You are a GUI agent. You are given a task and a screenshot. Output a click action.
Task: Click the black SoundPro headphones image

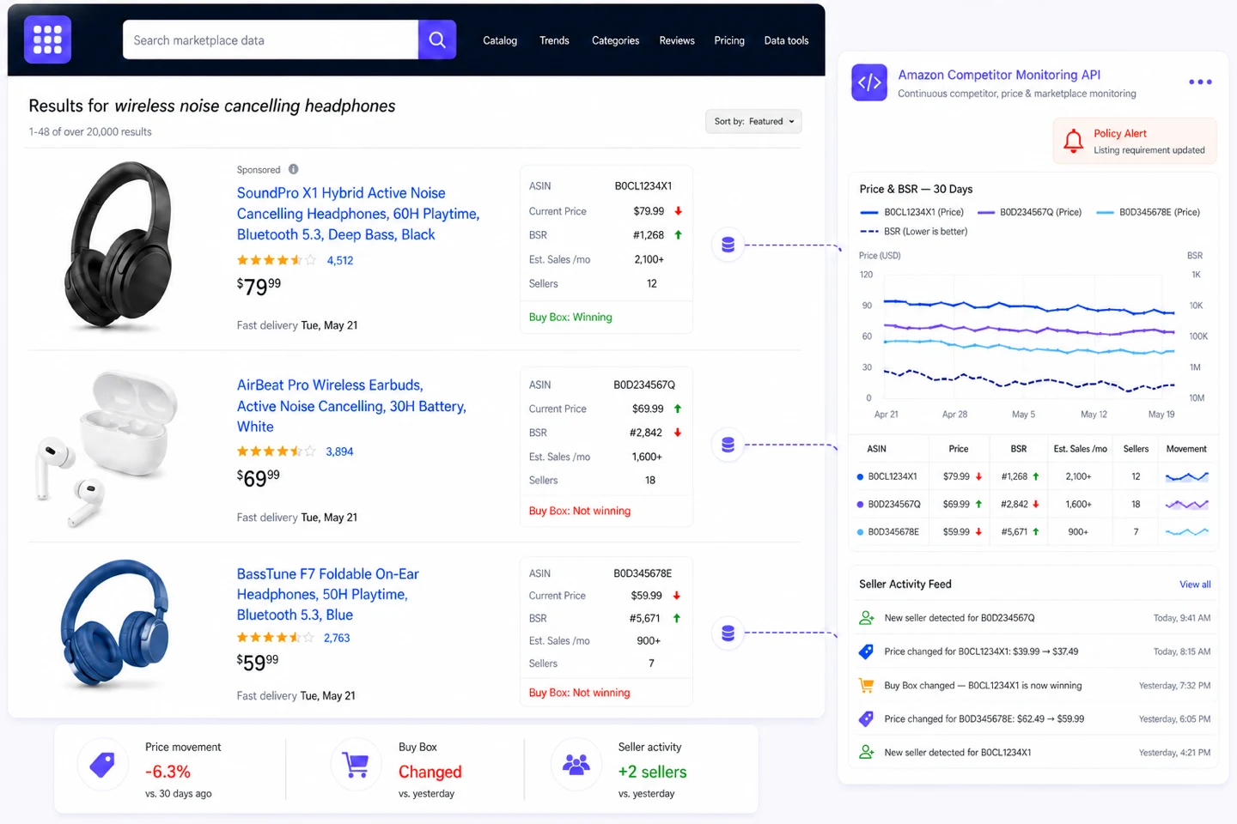[x=117, y=246]
